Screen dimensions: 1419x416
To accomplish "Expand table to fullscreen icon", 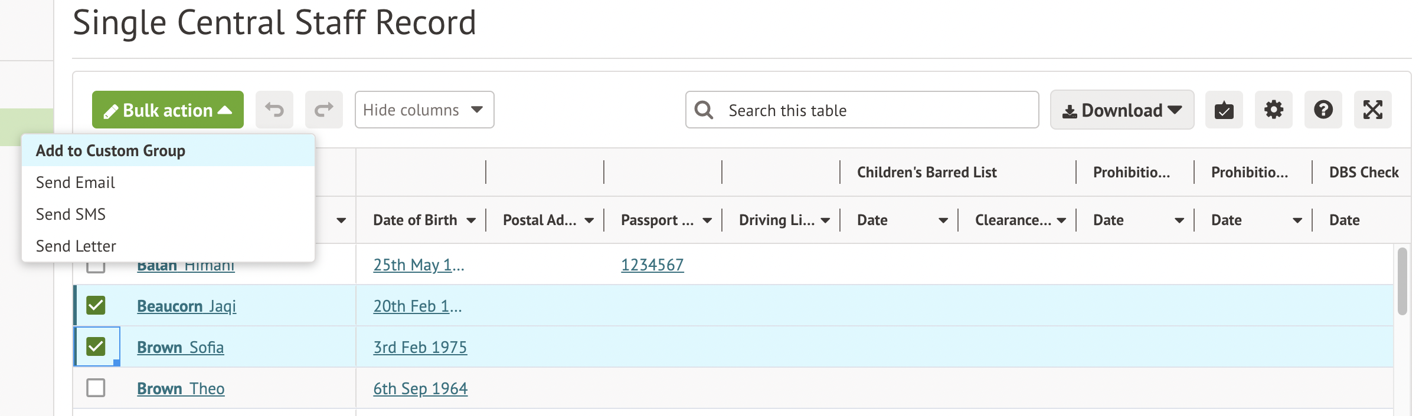I will (1373, 110).
